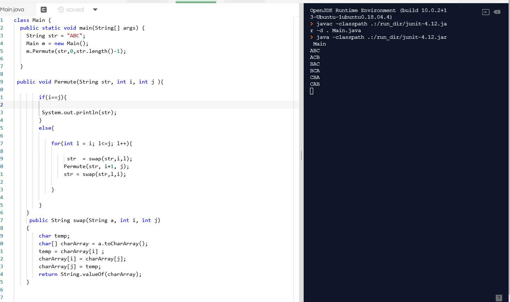Click the 'class Main {' line

tap(32, 20)
